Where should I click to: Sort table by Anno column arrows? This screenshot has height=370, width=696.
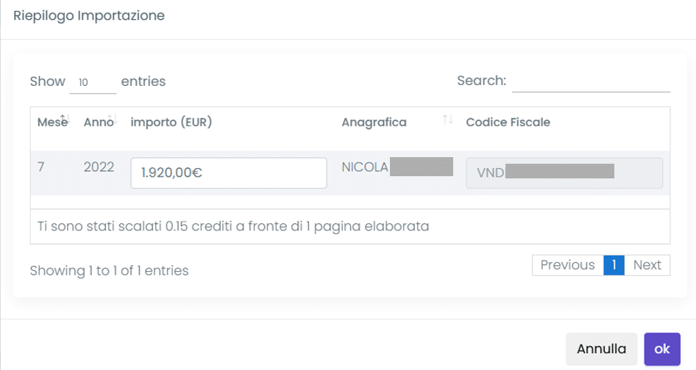pos(113,119)
